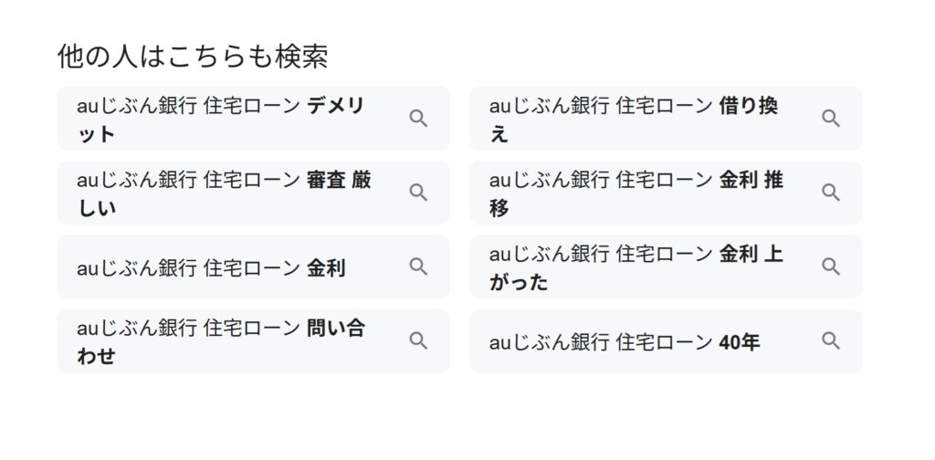Click search icon beside 金利 上がった suggestion
Image resolution: width=935 pixels, height=460 pixels.
point(831,267)
